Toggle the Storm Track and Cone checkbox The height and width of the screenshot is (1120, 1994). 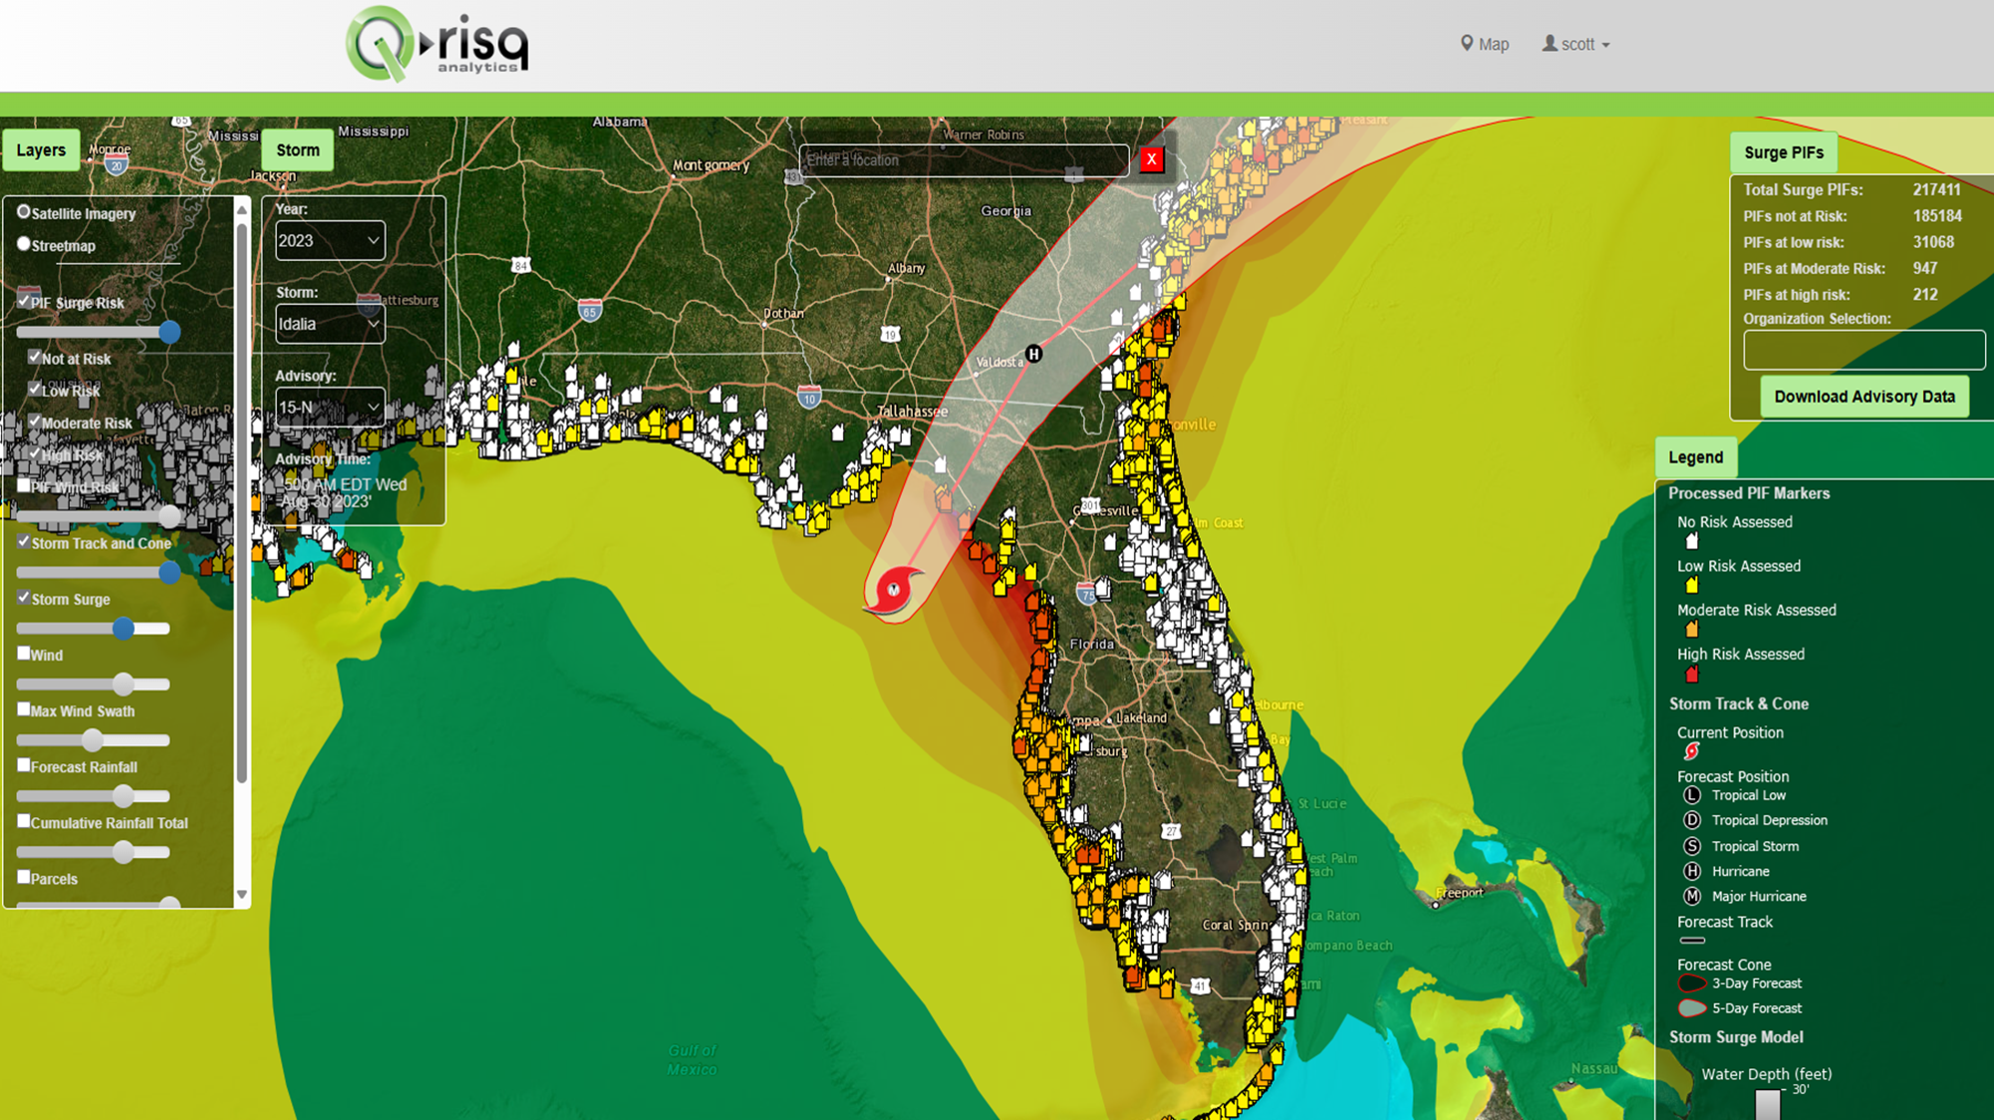click(24, 542)
